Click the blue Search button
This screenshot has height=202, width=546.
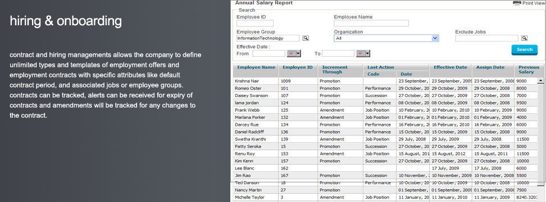coord(525,50)
